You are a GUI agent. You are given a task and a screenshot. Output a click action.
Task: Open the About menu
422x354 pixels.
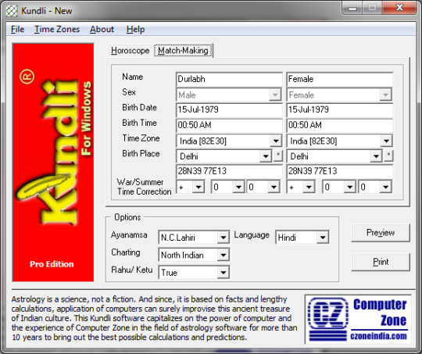(x=102, y=29)
